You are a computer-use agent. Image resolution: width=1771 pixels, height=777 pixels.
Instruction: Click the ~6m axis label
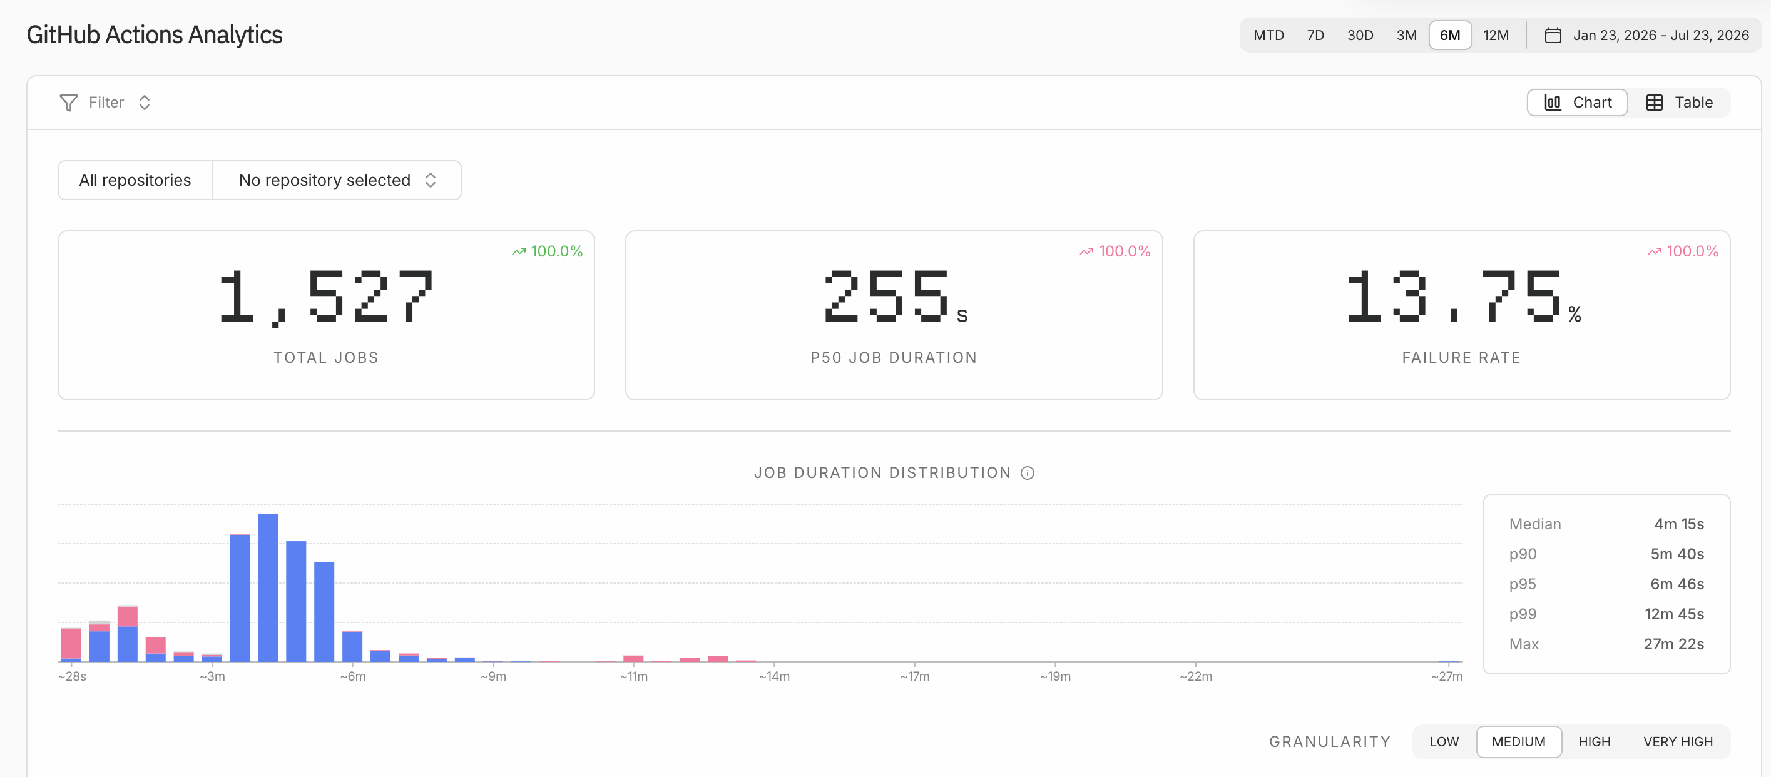(352, 677)
